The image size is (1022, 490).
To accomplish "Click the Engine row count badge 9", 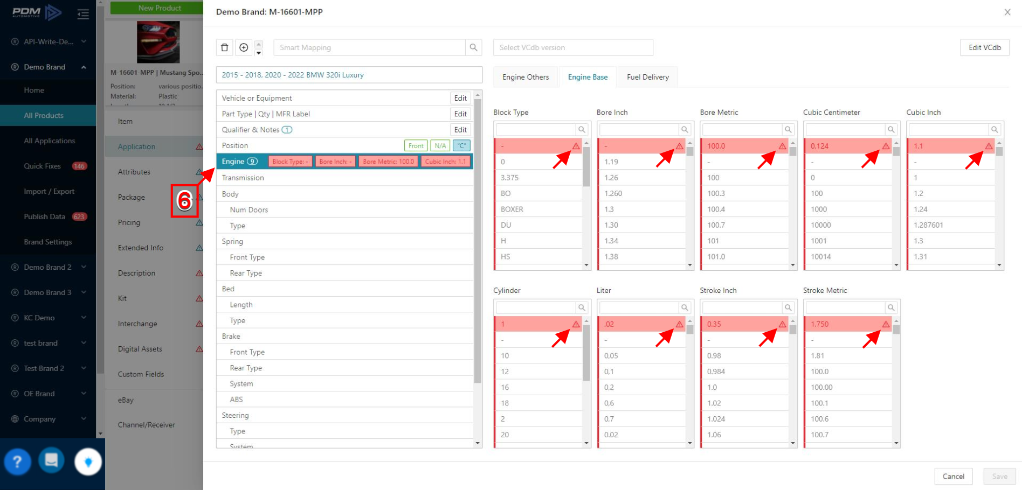I will point(252,162).
